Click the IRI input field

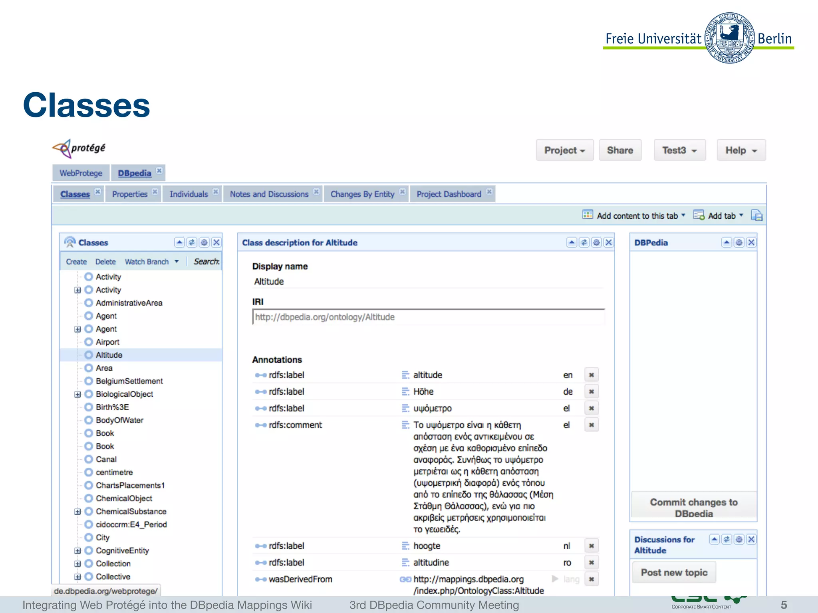point(428,317)
